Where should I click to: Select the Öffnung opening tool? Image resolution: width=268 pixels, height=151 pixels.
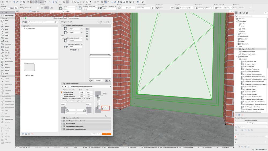pyautogui.click(x=7, y=70)
